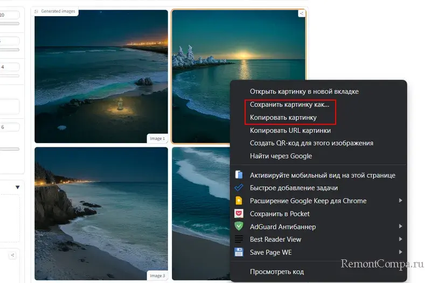Expand the Save Page WE submenu arrow
Image resolution: width=431 pixels, height=283 pixels.
pyautogui.click(x=400, y=252)
